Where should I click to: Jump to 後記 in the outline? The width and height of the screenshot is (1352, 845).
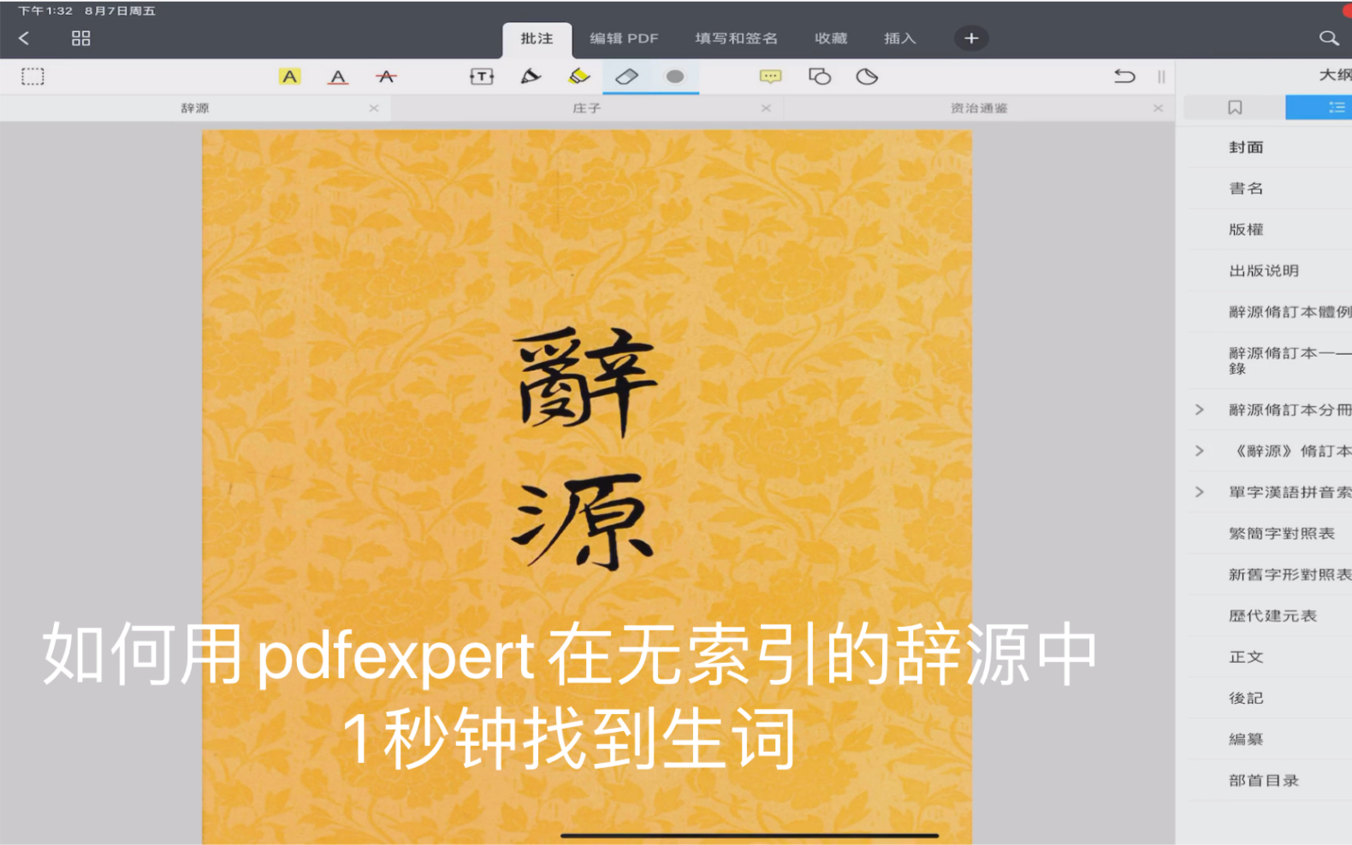[x=1246, y=697]
